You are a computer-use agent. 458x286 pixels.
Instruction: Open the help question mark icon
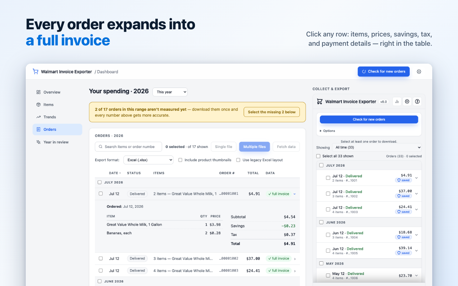(x=417, y=102)
